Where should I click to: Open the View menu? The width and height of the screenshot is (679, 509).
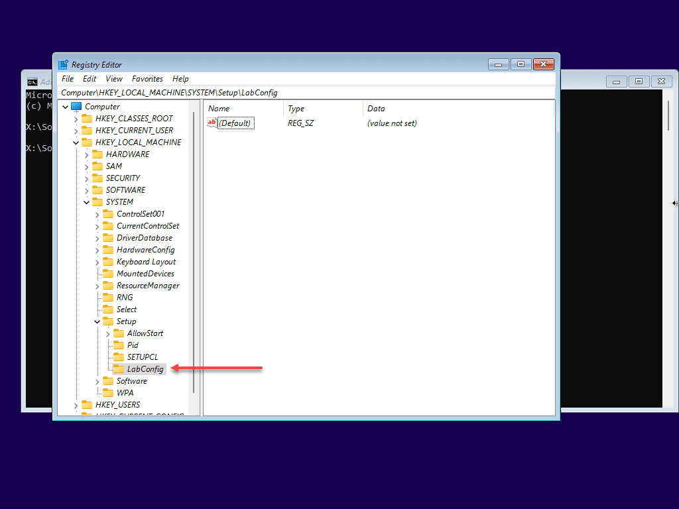coord(113,78)
